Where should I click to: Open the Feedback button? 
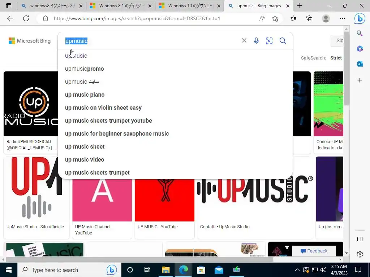(314, 251)
